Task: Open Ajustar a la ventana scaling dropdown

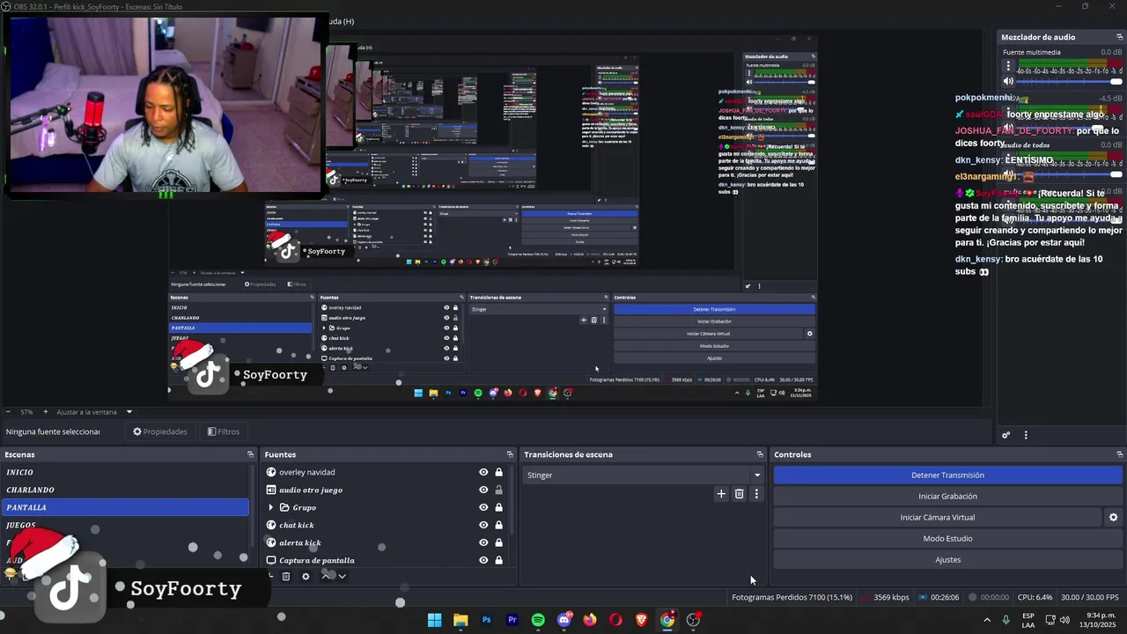Action: click(94, 412)
